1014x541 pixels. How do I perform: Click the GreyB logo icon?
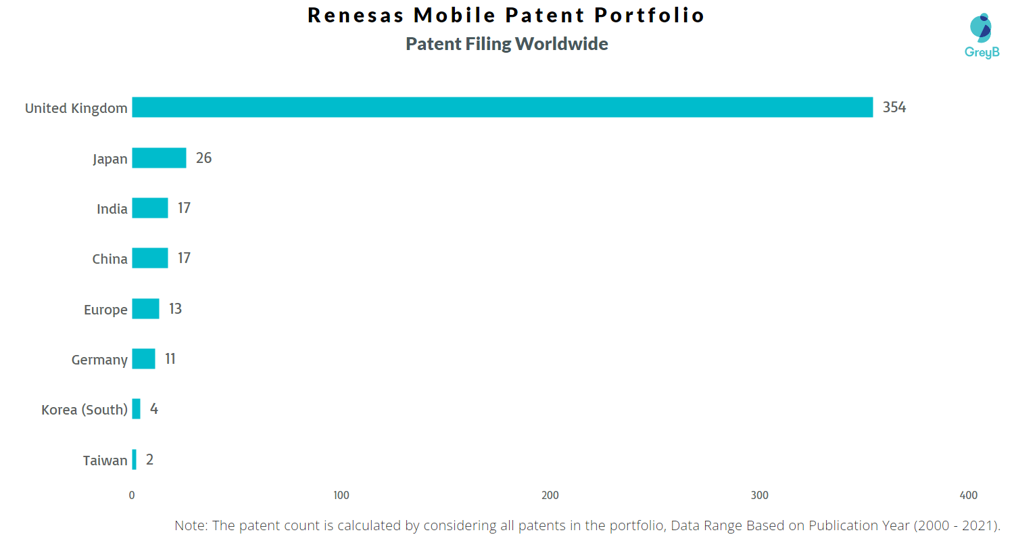[980, 27]
